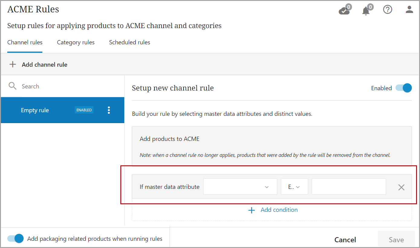This screenshot has height=248, width=420.
Task: Open Empty rule three-dot options menu
Action: (109, 110)
